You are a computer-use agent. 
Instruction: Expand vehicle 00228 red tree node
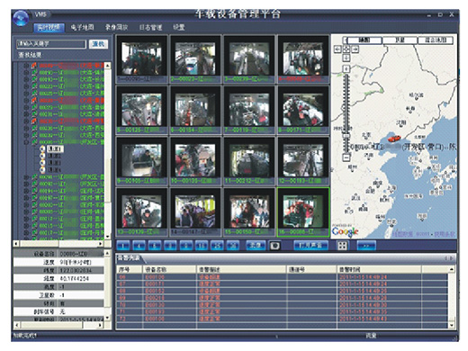click(x=27, y=100)
